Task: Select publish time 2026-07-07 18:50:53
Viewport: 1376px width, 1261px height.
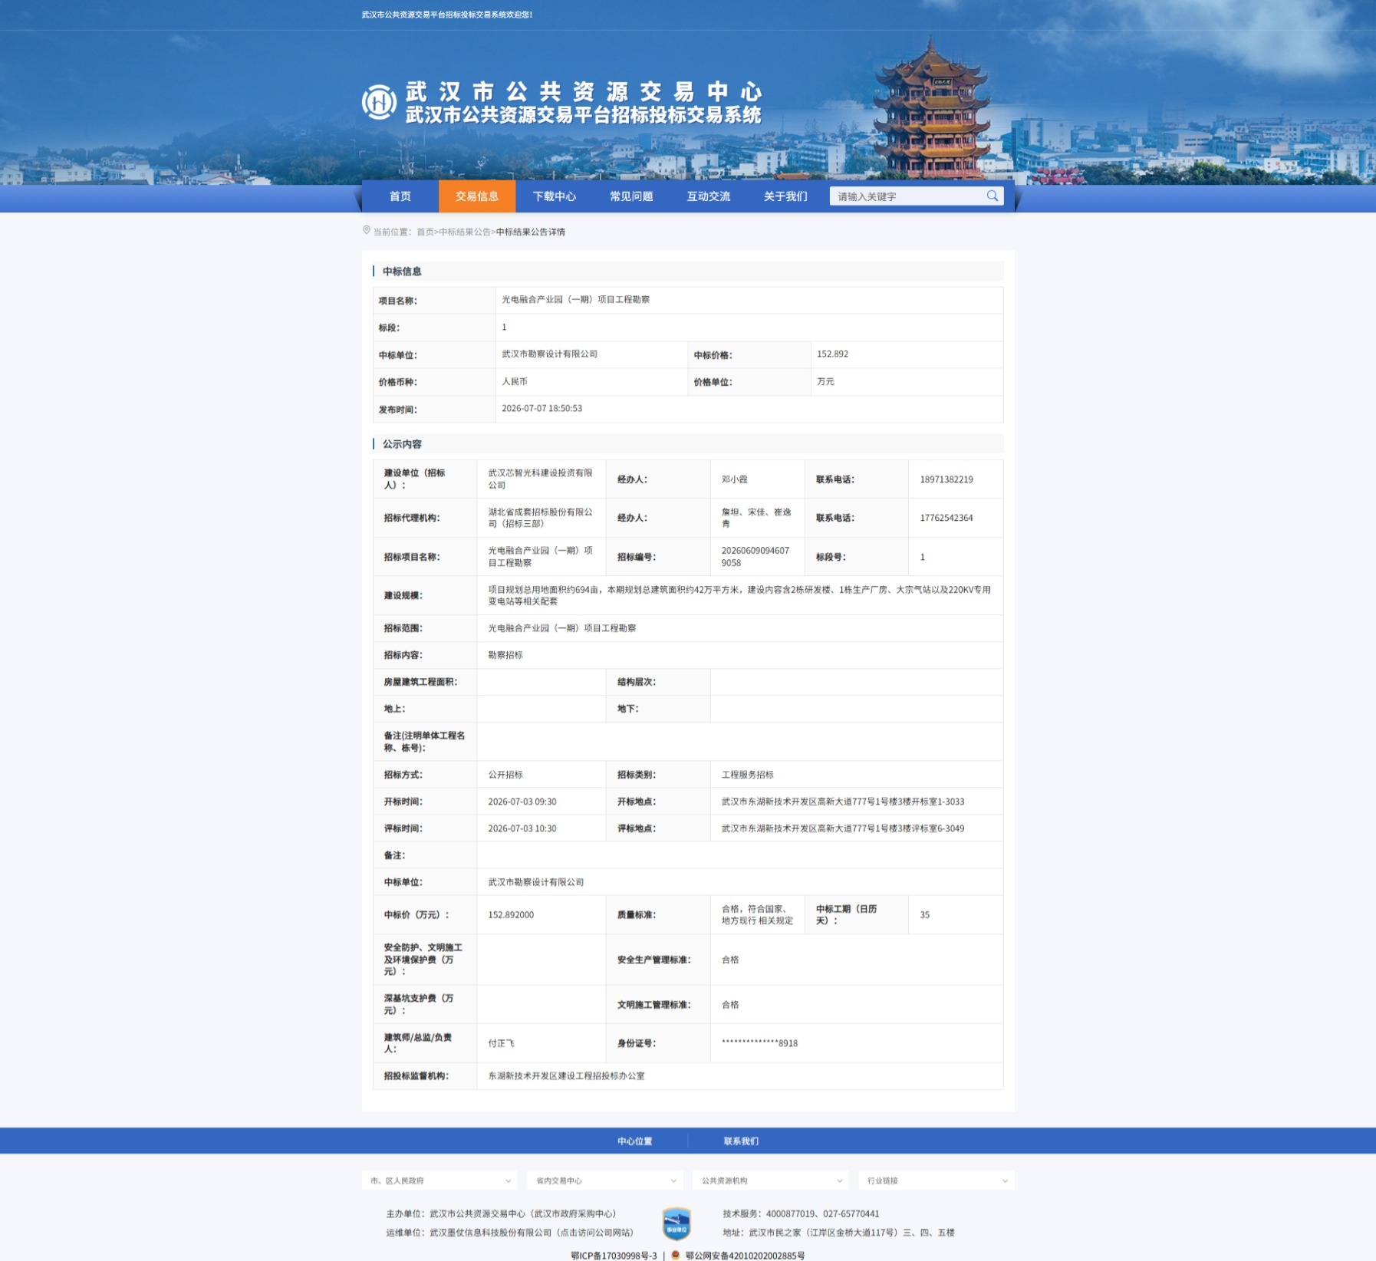Action: click(542, 408)
